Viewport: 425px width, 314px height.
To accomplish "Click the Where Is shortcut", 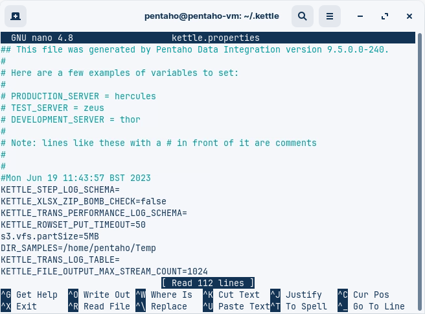I will pyautogui.click(x=171, y=295).
